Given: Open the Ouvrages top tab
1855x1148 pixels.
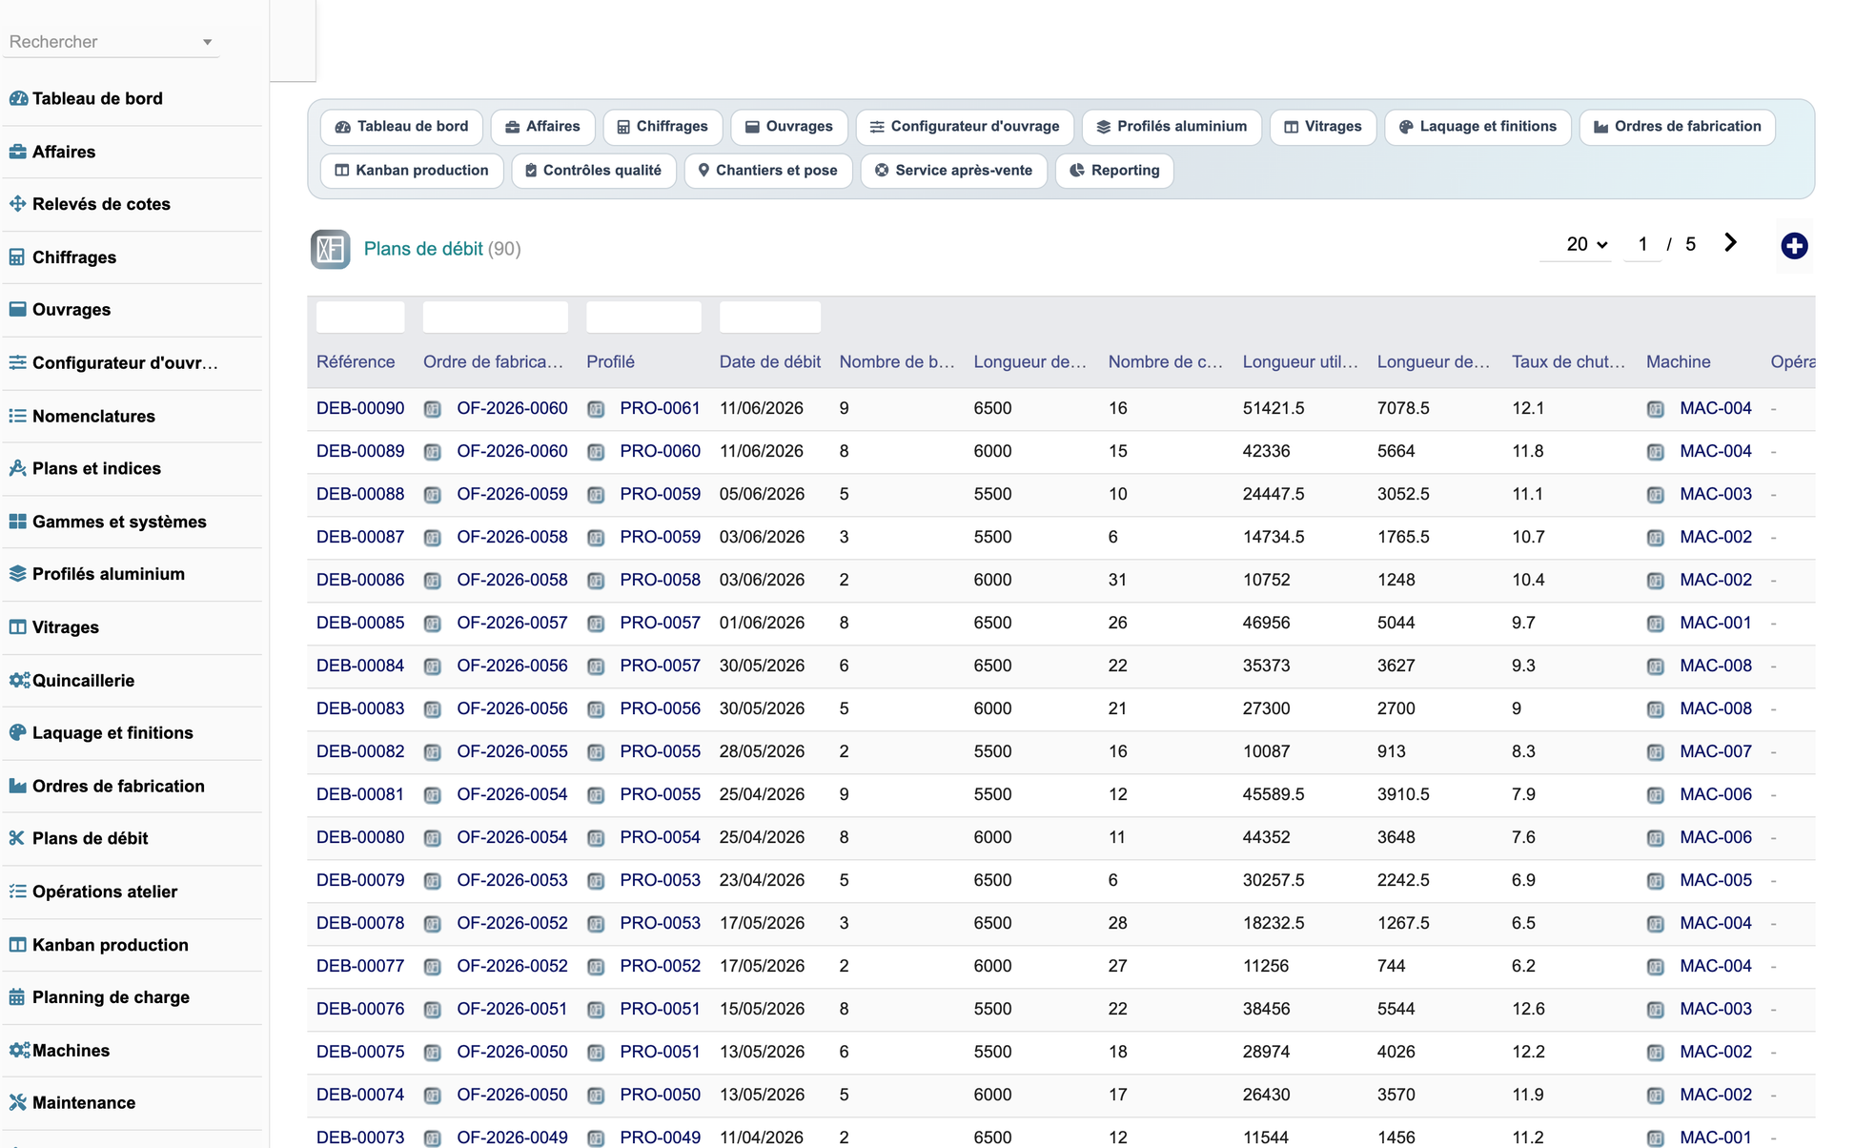Looking at the screenshot, I should click(788, 127).
